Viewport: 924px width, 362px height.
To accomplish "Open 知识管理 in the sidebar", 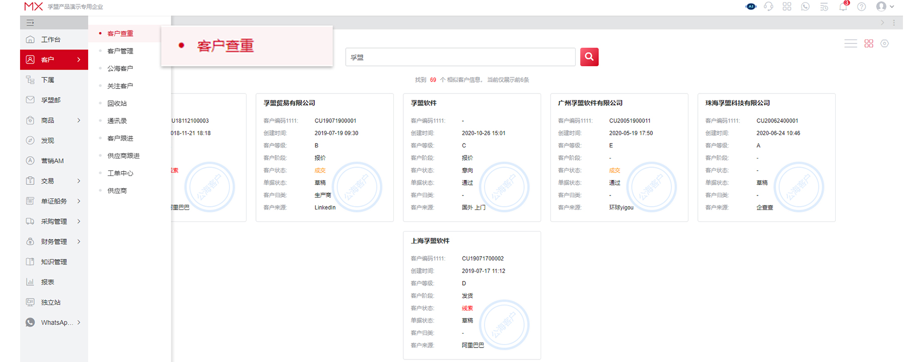I will [x=54, y=261].
